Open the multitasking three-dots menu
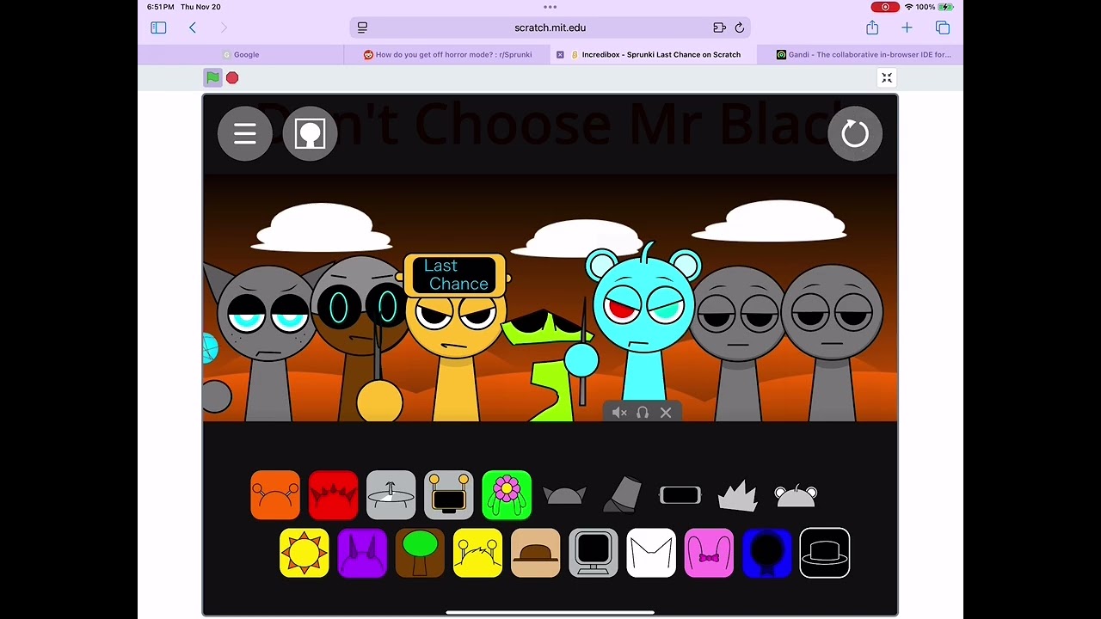 coord(550,7)
